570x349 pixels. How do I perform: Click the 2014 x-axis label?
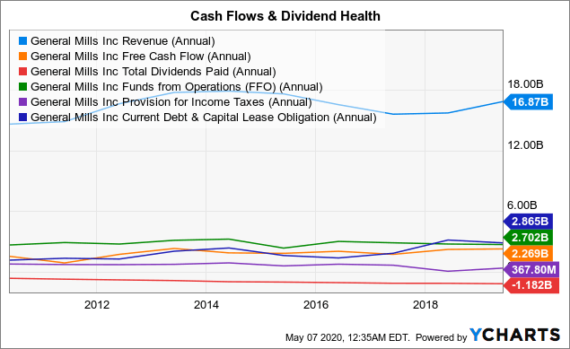click(x=206, y=304)
